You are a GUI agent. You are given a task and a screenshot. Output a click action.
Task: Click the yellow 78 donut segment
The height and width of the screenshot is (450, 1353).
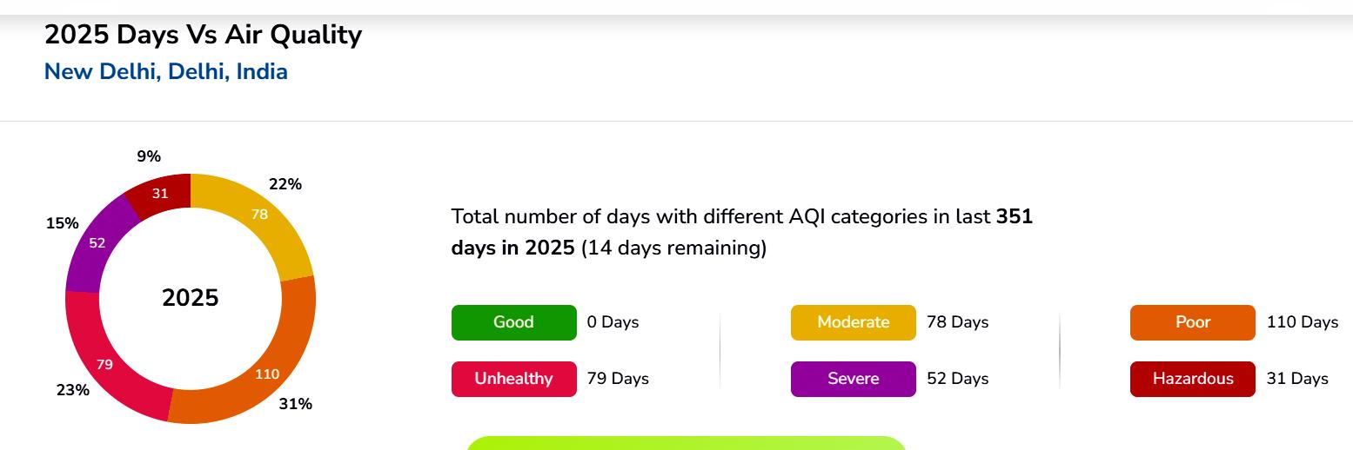point(259,214)
